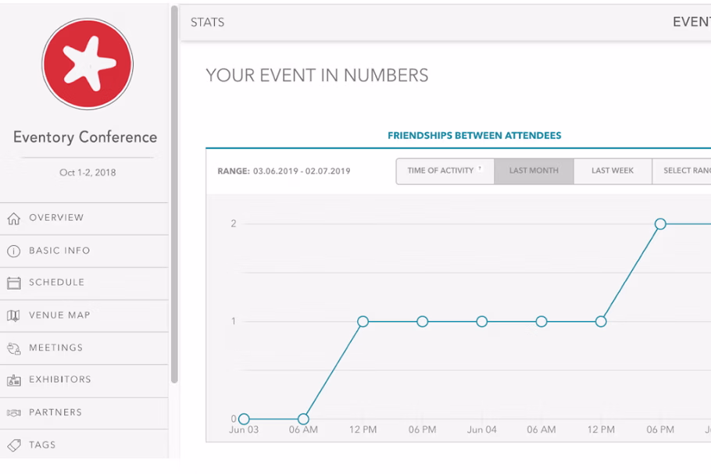The width and height of the screenshot is (711, 474).
Task: Click the red starfish event logo
Action: pyautogui.click(x=87, y=64)
